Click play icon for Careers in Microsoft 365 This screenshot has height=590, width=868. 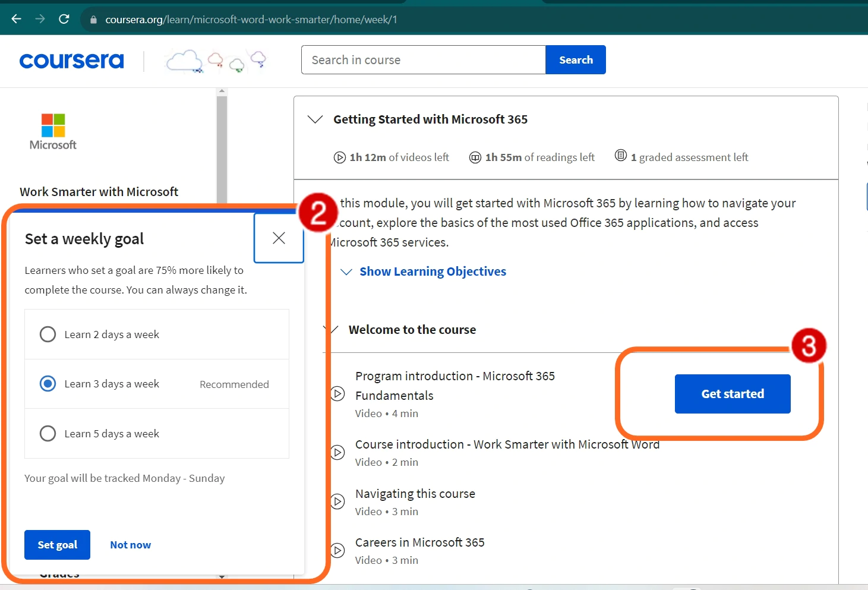(x=337, y=550)
